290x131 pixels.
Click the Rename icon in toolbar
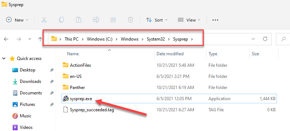[96, 20]
